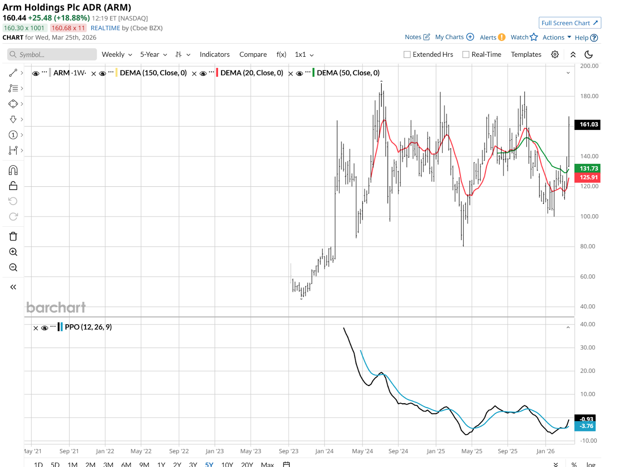Collapse the main chart legend
The height and width of the screenshot is (467, 622).
pyautogui.click(x=568, y=73)
